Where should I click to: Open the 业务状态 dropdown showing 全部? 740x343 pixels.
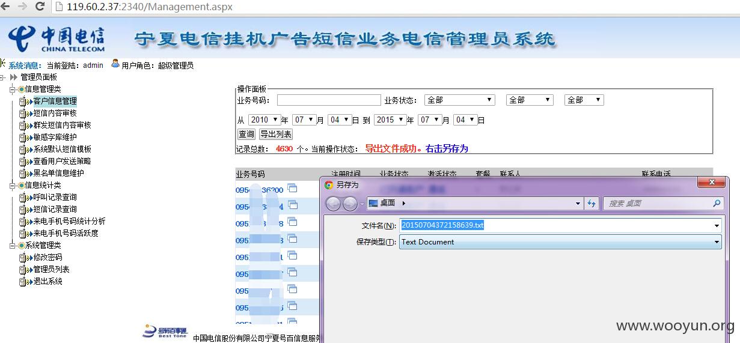point(460,100)
